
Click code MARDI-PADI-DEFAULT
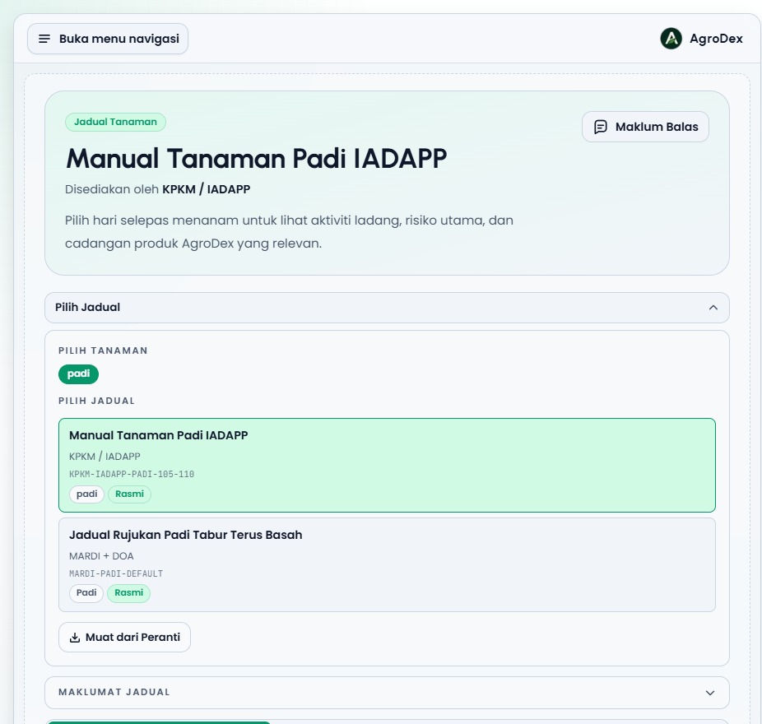pos(116,574)
